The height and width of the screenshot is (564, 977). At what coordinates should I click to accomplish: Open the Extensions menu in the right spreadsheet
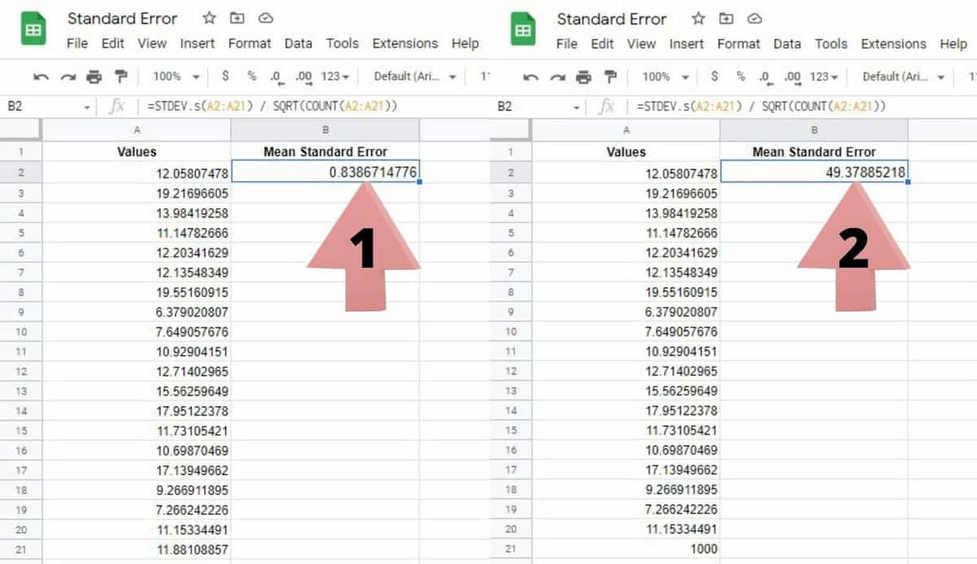coord(893,44)
